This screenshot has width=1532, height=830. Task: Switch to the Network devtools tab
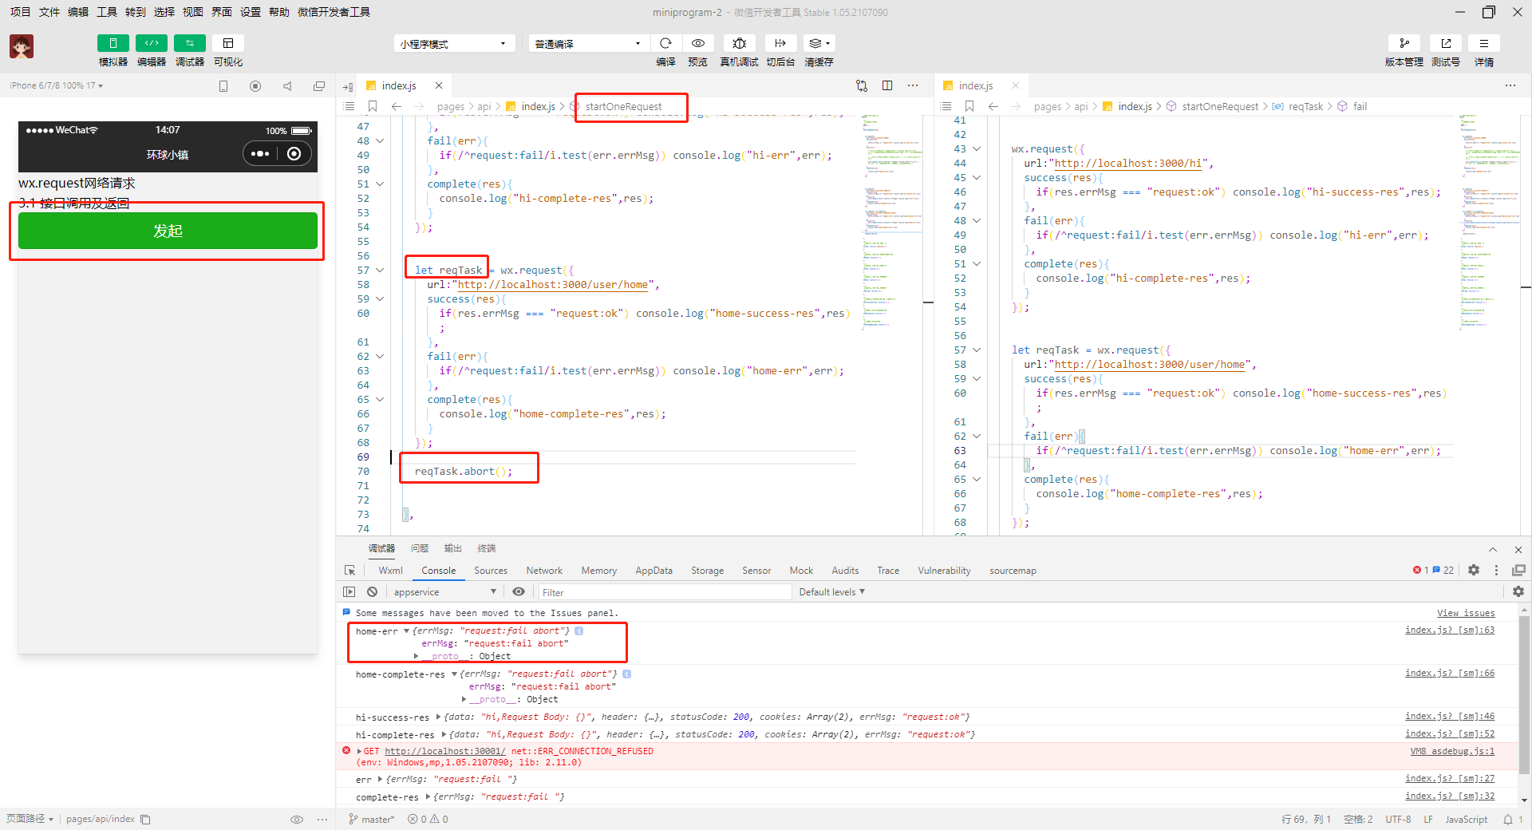point(544,571)
